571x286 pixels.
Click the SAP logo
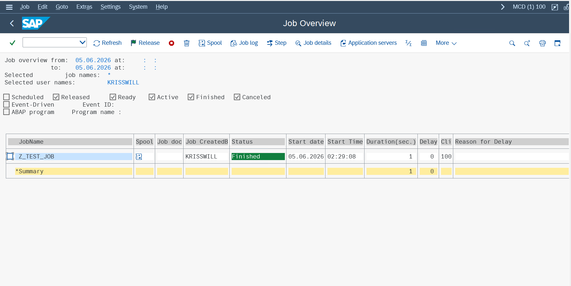(x=36, y=23)
